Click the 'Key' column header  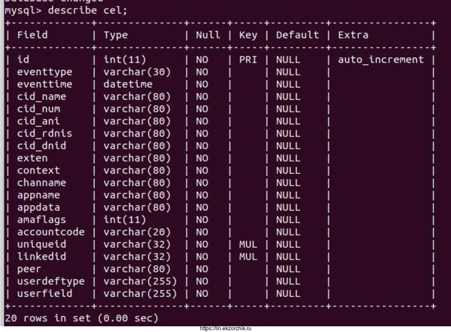tap(248, 35)
